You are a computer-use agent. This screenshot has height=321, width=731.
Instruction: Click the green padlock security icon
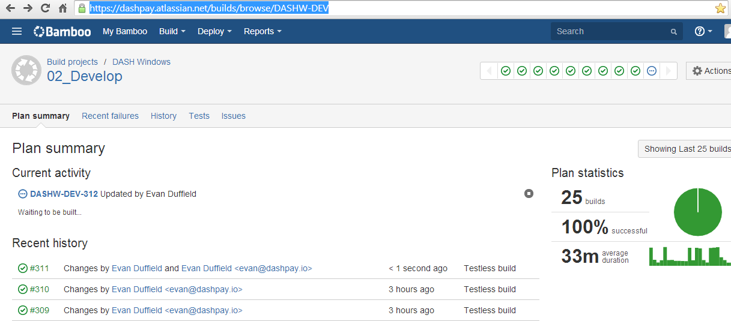(x=82, y=8)
